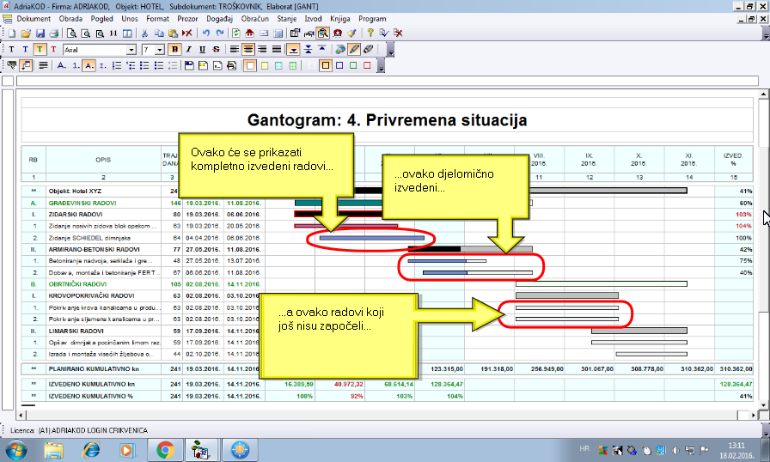This screenshot has height=462, width=770.
Task: Copy selection with copy icon
Action: pos(159,33)
